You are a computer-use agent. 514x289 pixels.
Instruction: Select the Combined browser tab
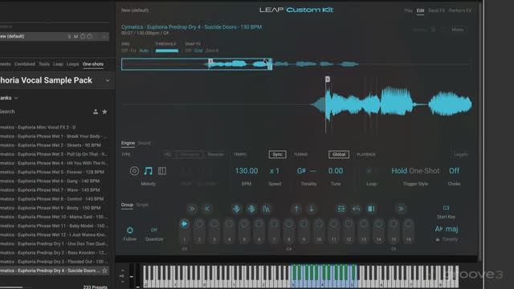pyautogui.click(x=25, y=64)
